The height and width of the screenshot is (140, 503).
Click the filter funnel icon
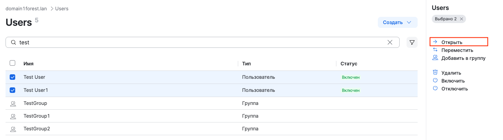point(412,42)
